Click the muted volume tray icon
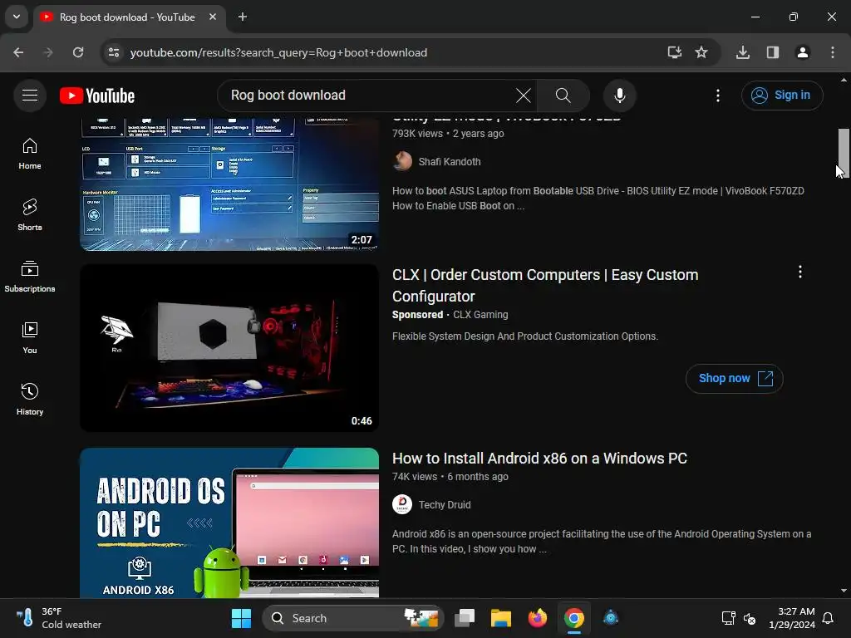851x638 pixels. pyautogui.click(x=750, y=618)
